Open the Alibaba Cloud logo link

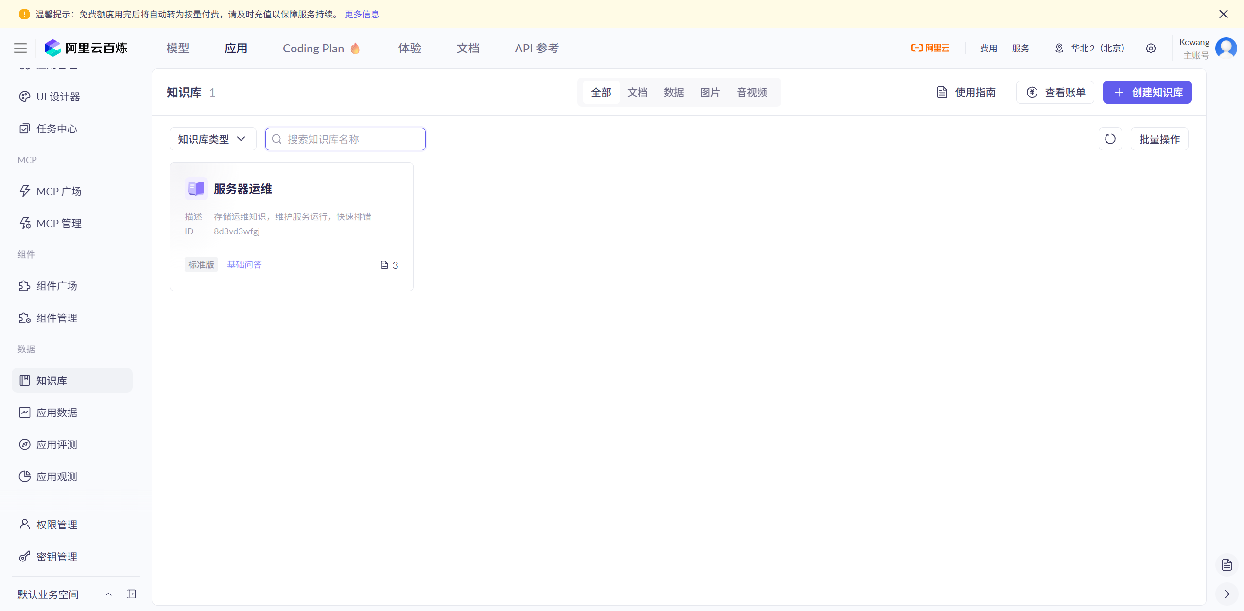930,48
